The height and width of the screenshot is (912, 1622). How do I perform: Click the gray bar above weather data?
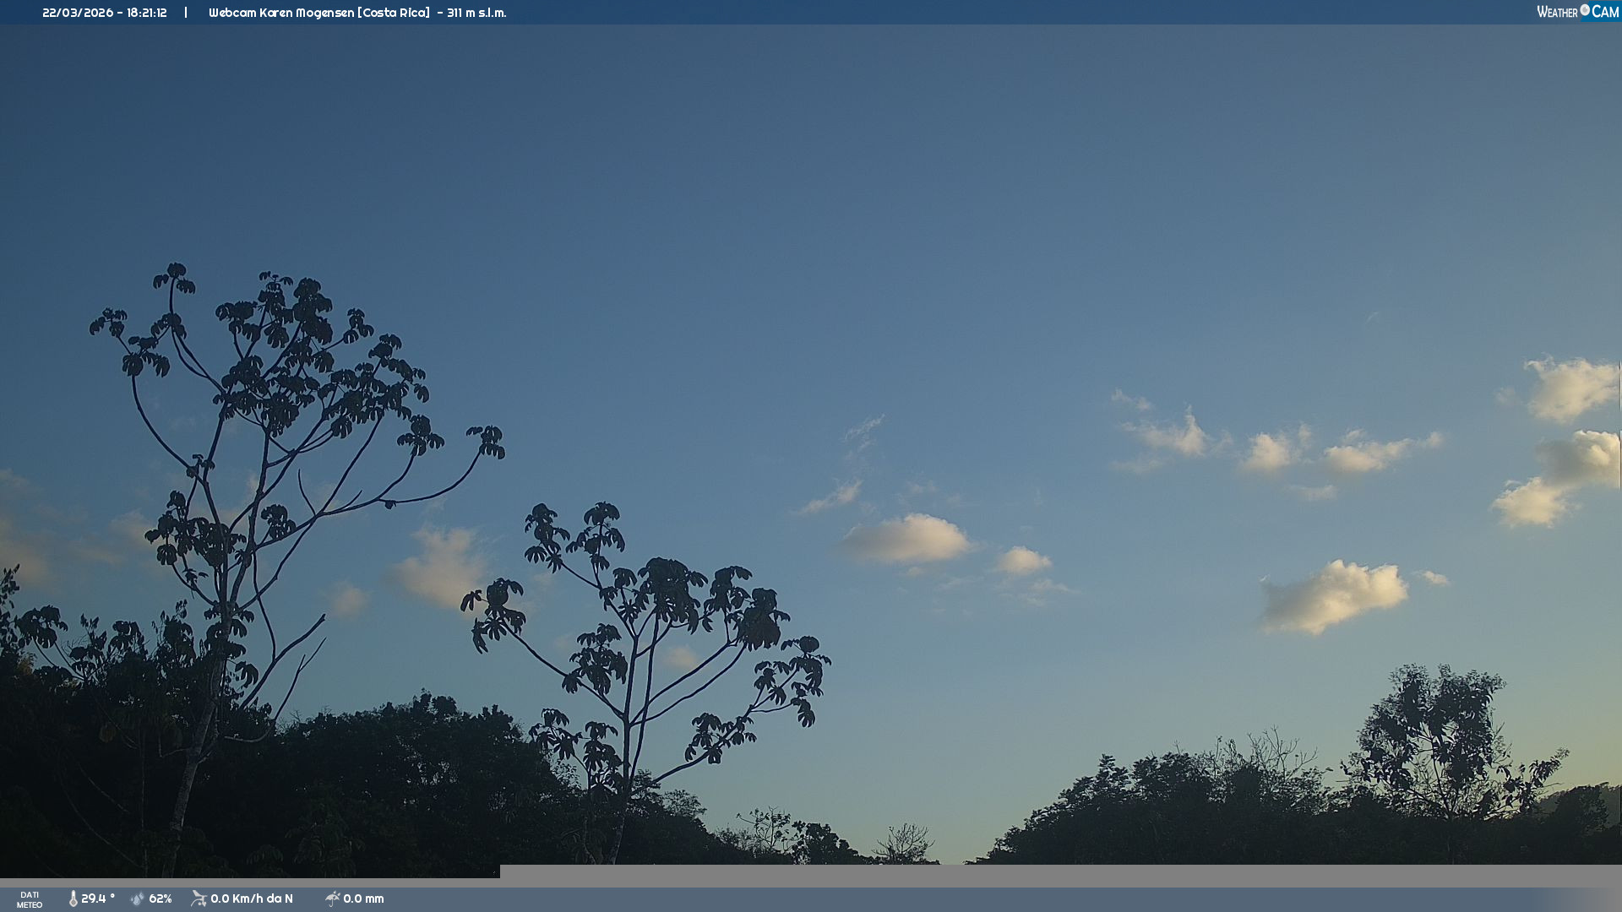(1060, 876)
